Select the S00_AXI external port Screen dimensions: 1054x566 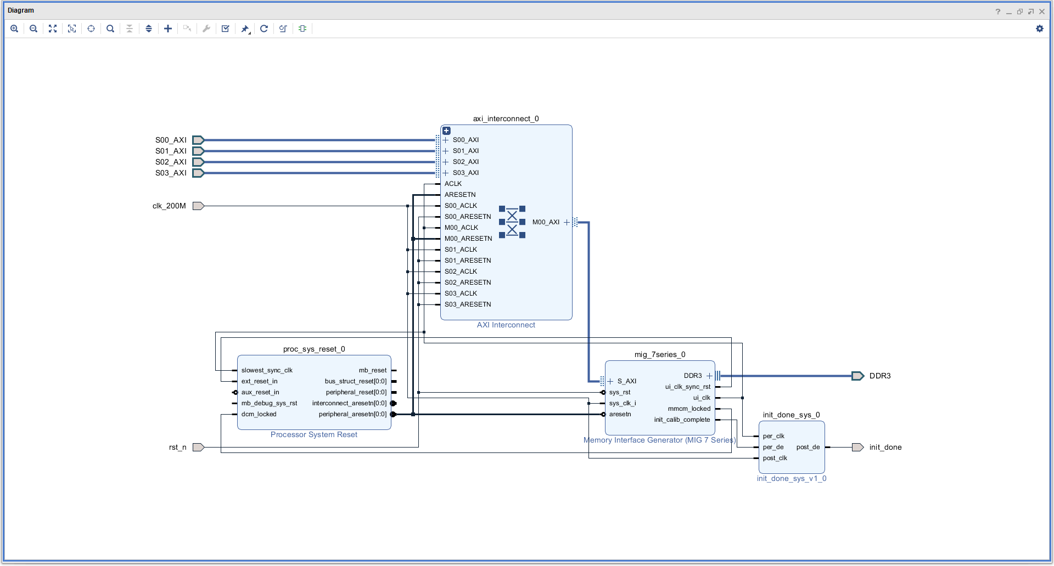pos(198,140)
